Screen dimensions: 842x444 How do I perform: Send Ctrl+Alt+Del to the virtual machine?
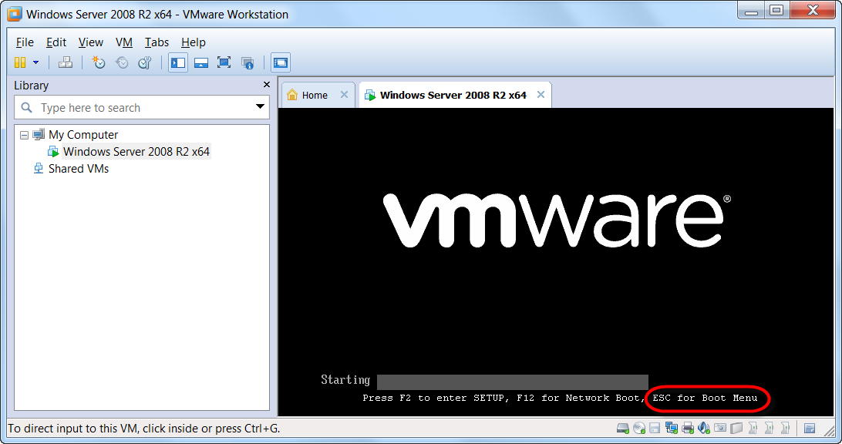pyautogui.click(x=66, y=62)
